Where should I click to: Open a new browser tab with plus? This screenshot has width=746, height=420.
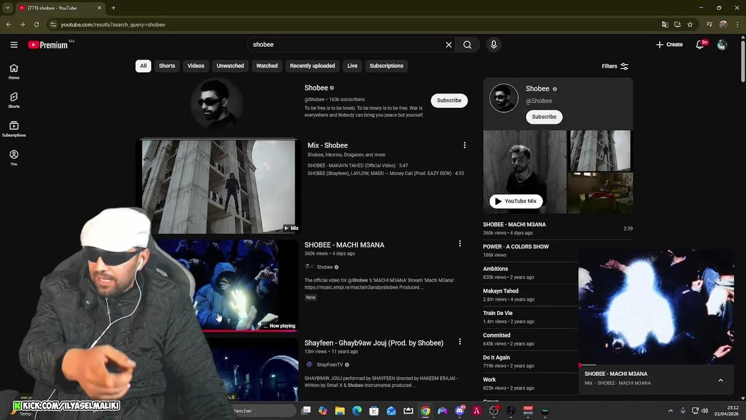click(113, 8)
